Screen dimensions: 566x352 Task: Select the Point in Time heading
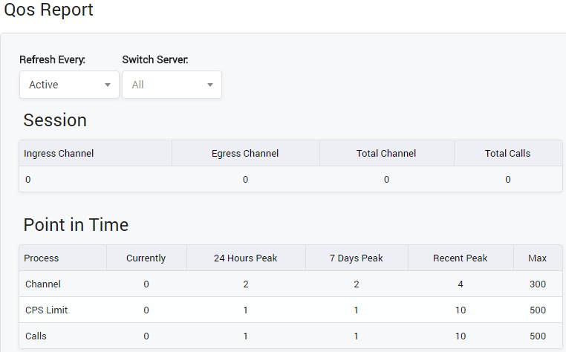point(76,225)
